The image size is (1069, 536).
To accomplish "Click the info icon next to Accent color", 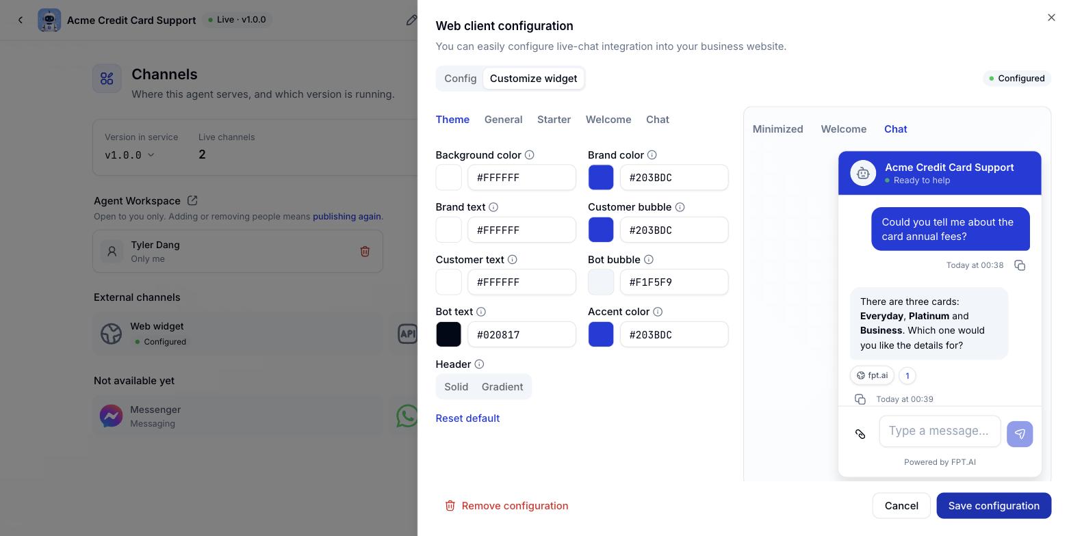I will [x=658, y=312].
